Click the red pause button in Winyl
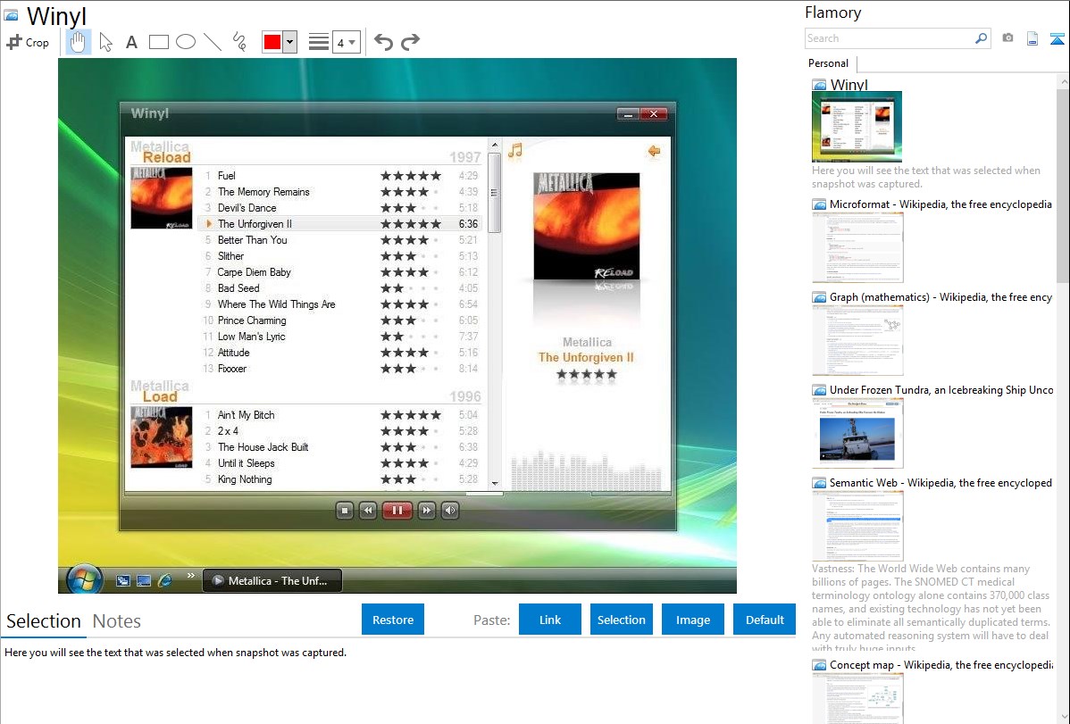 coord(397,511)
